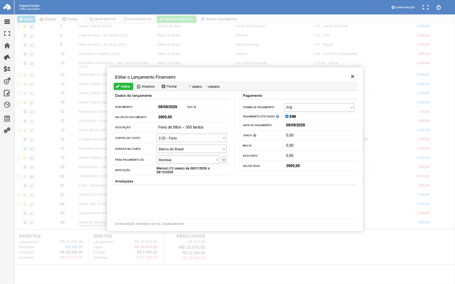455x284 pixels.
Task: Uncheck the Pagamento Efetuado SIM checkbox
Action: (287, 116)
